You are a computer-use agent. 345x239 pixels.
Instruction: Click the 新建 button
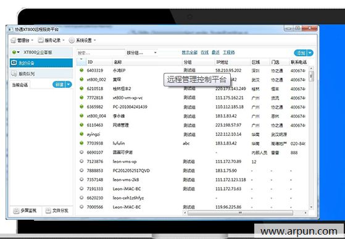[59, 85]
